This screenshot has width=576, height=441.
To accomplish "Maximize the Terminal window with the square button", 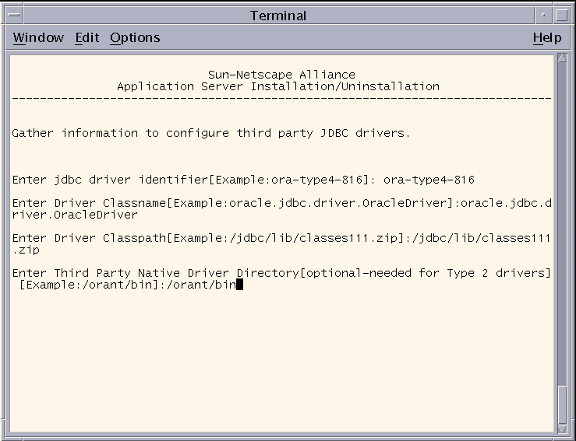I will pos(561,15).
